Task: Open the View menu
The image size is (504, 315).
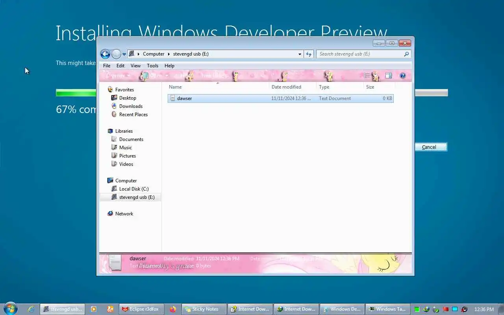Action: [x=135, y=66]
